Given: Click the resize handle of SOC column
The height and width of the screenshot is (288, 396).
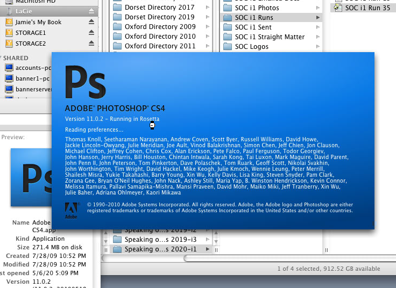Looking at the screenshot, I should pos(327,250).
